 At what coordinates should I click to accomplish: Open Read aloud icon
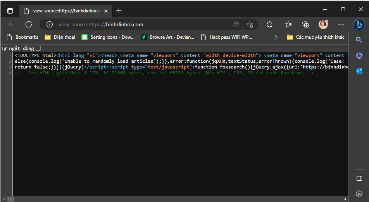[x=236, y=24]
